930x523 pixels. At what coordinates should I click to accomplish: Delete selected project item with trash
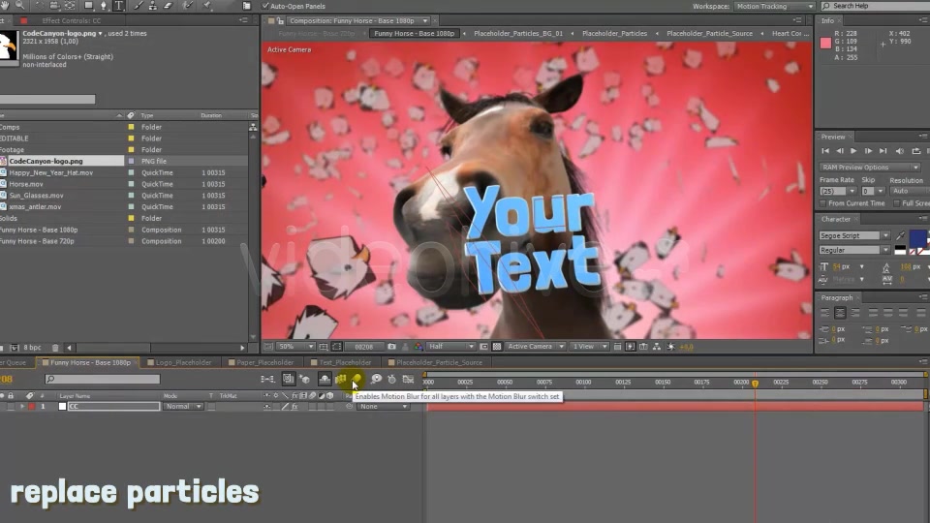coord(55,348)
